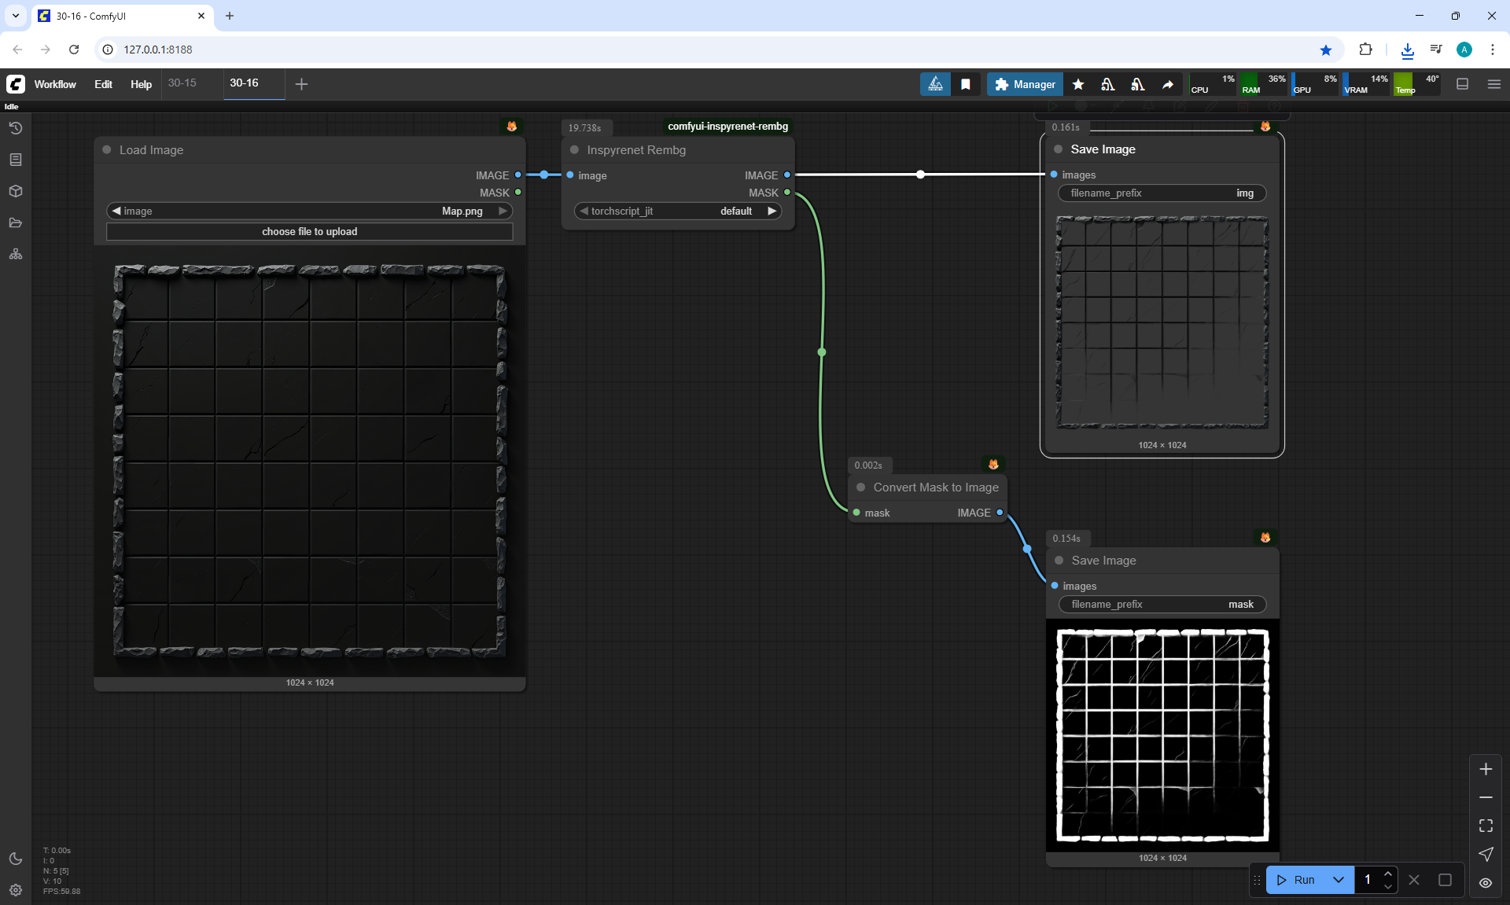Toggle dark theme moon icon
The image size is (1510, 905).
pos(15,859)
